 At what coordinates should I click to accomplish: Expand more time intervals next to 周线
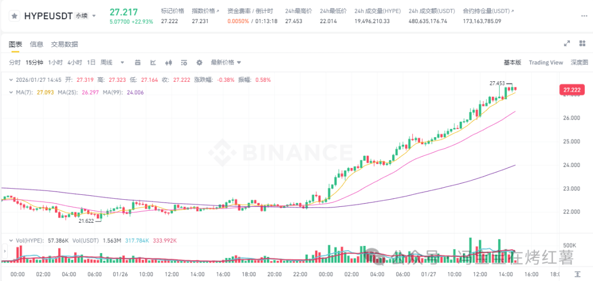(x=122, y=63)
